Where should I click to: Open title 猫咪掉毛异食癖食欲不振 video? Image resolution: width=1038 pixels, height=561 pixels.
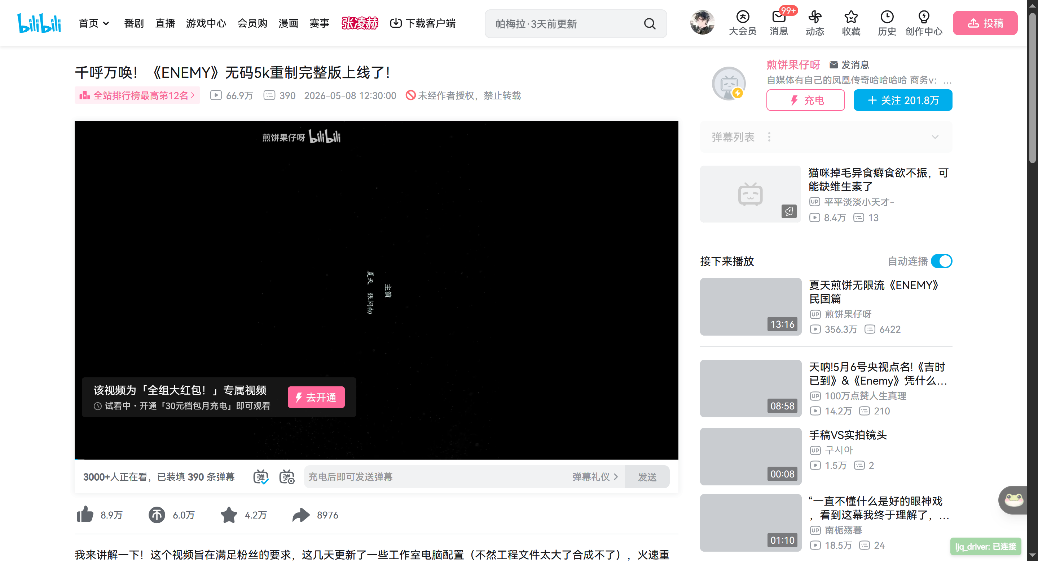click(x=878, y=179)
